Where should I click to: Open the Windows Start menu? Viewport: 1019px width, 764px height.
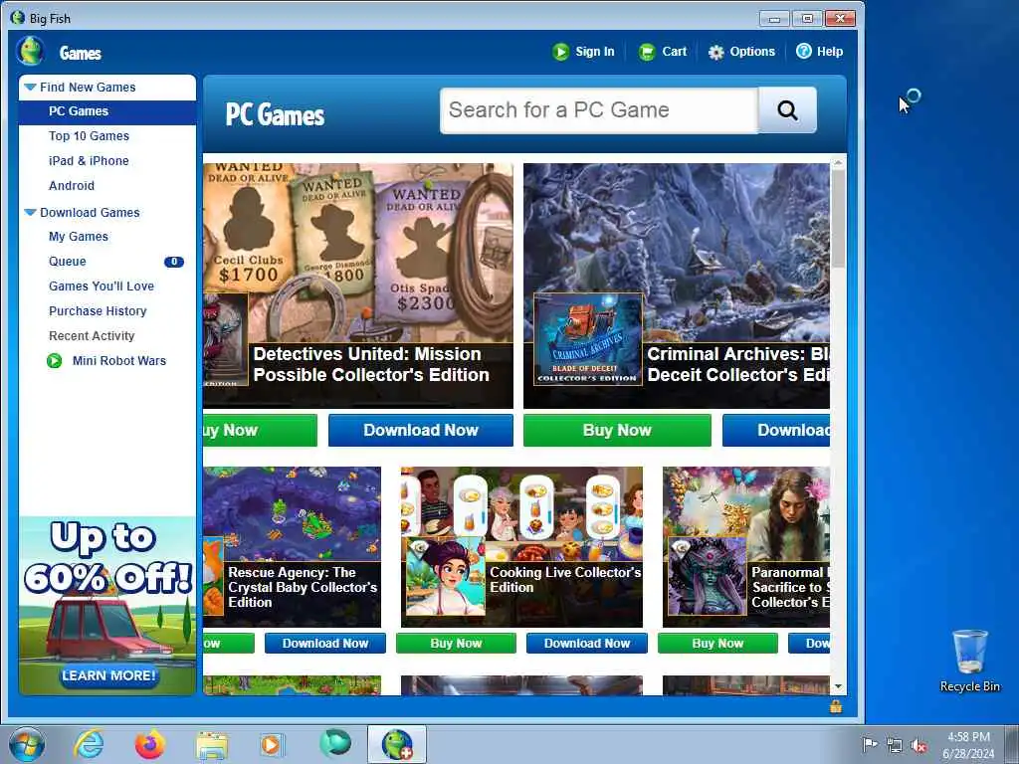coord(27,745)
